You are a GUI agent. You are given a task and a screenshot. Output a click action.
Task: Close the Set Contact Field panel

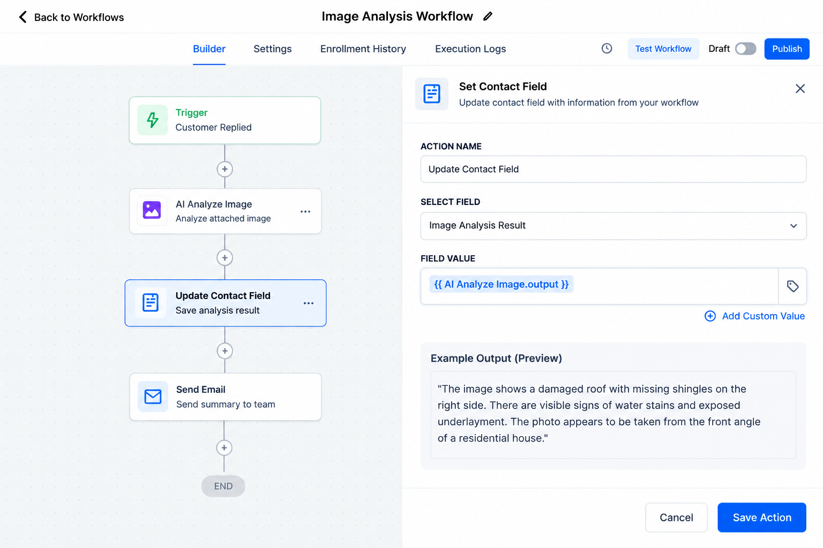pyautogui.click(x=800, y=88)
